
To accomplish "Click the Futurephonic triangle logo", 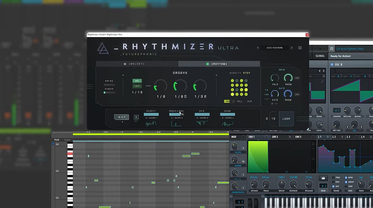I will pos(103,49).
